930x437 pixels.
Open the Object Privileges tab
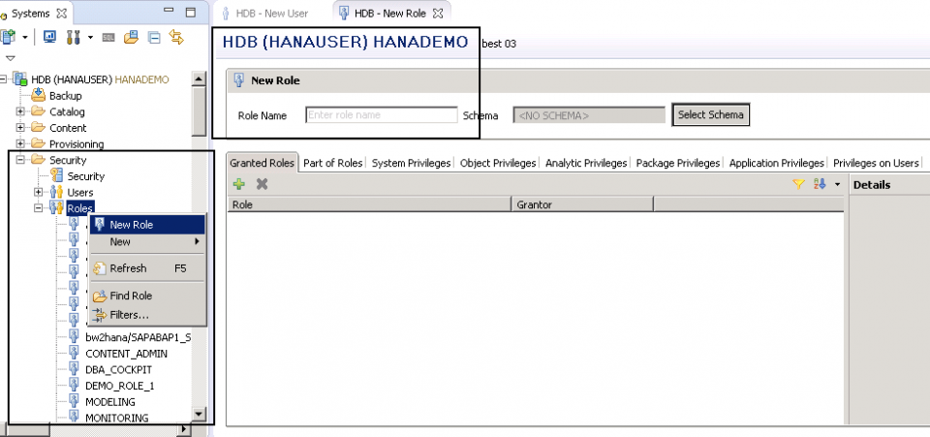pyautogui.click(x=498, y=163)
